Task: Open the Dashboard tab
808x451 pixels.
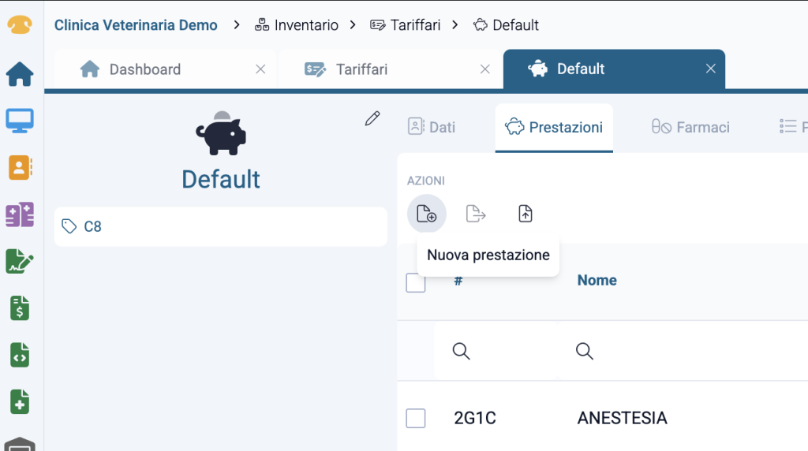Action: [x=145, y=69]
